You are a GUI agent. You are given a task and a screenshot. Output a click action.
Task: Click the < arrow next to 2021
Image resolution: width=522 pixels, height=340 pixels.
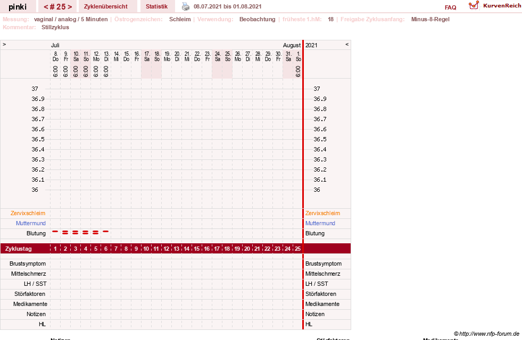[347, 44]
